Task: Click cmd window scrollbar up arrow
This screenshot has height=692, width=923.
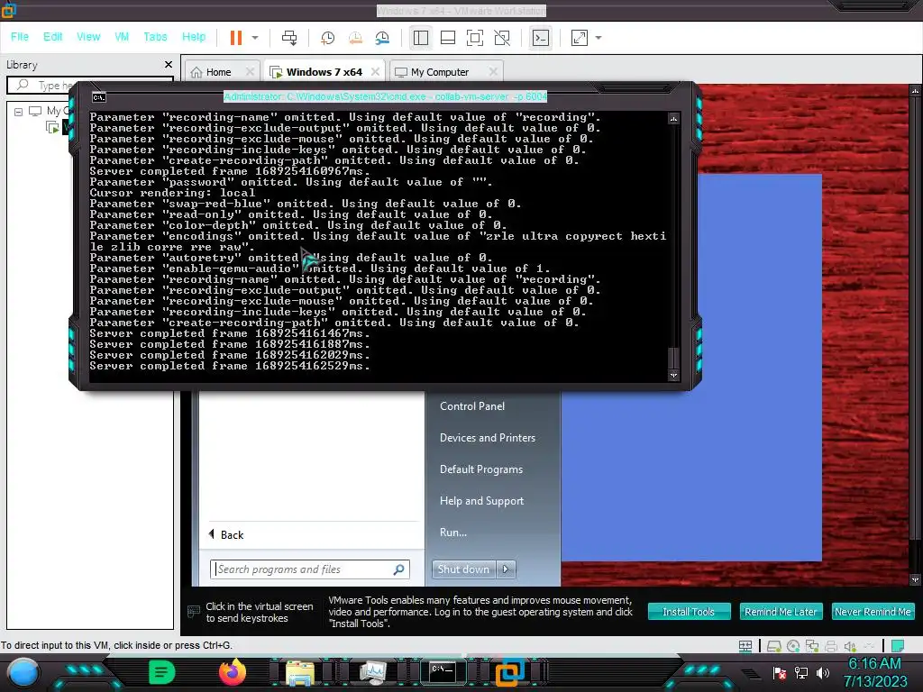Action: click(x=673, y=119)
